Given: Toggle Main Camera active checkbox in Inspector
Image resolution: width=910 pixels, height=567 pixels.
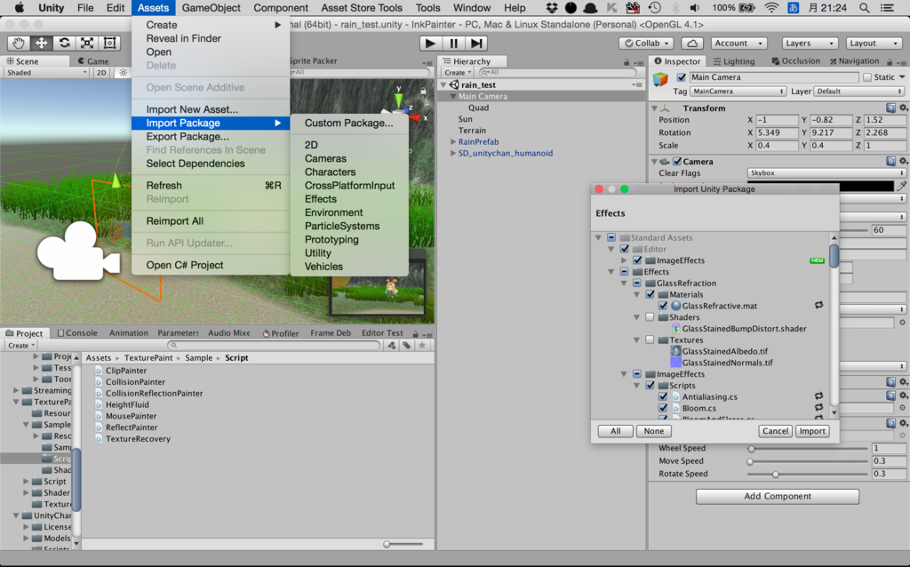Looking at the screenshot, I should pyautogui.click(x=682, y=77).
